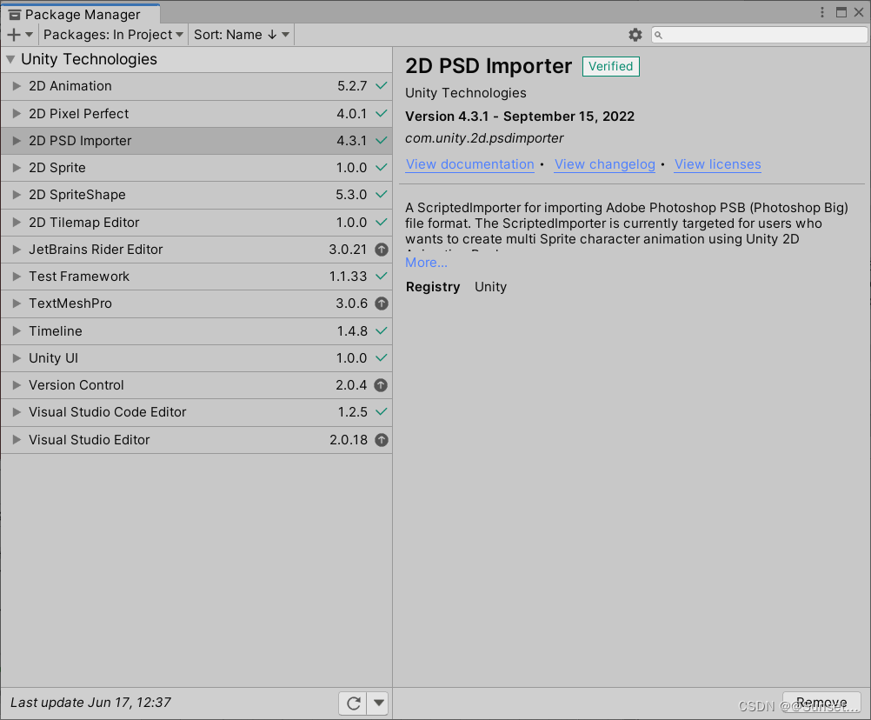This screenshot has height=720, width=871.
Task: Click the package ID com.unity.2d.psdimporter
Action: click(x=484, y=138)
